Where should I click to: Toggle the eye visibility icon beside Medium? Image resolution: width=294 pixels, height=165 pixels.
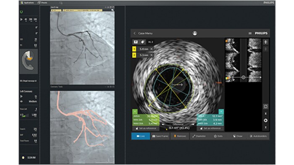[x=21, y=101]
